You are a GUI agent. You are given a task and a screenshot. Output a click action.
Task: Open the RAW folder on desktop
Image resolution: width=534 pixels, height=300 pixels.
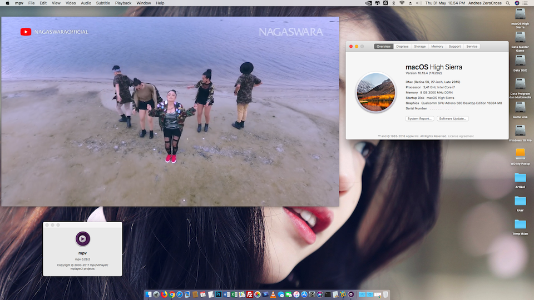click(x=520, y=203)
